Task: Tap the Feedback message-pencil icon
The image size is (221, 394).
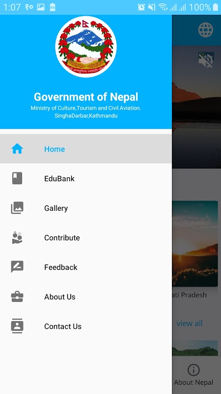Action: click(x=17, y=267)
